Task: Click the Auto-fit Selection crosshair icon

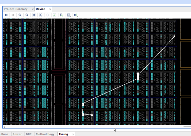Action: click(x=48, y=15)
